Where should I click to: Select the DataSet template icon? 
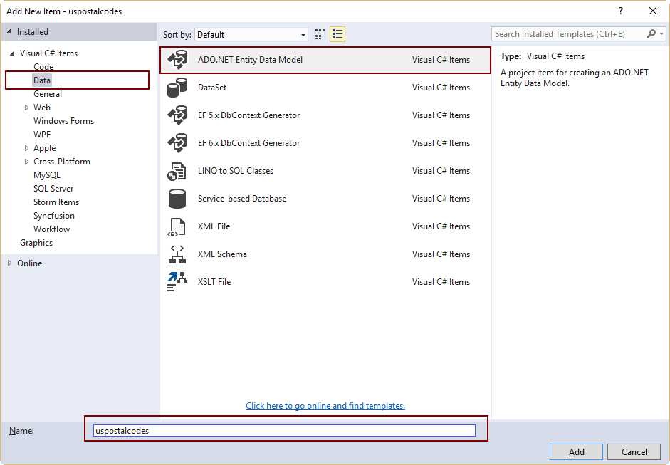[177, 88]
